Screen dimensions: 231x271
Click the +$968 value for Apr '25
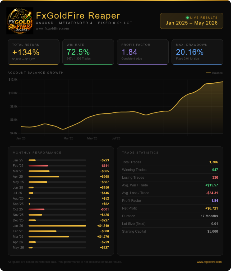click(x=104, y=177)
